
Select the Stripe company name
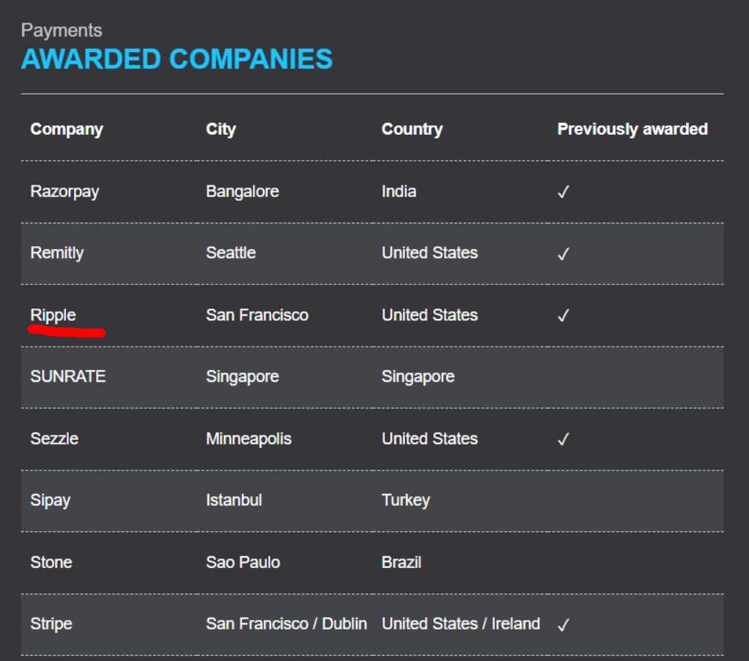point(51,624)
